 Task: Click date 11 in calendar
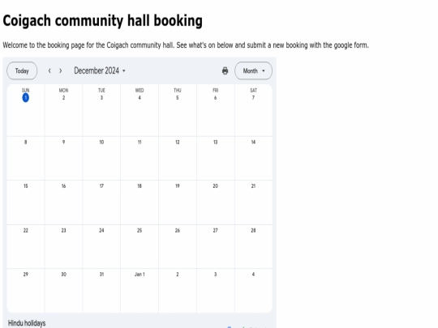[140, 142]
